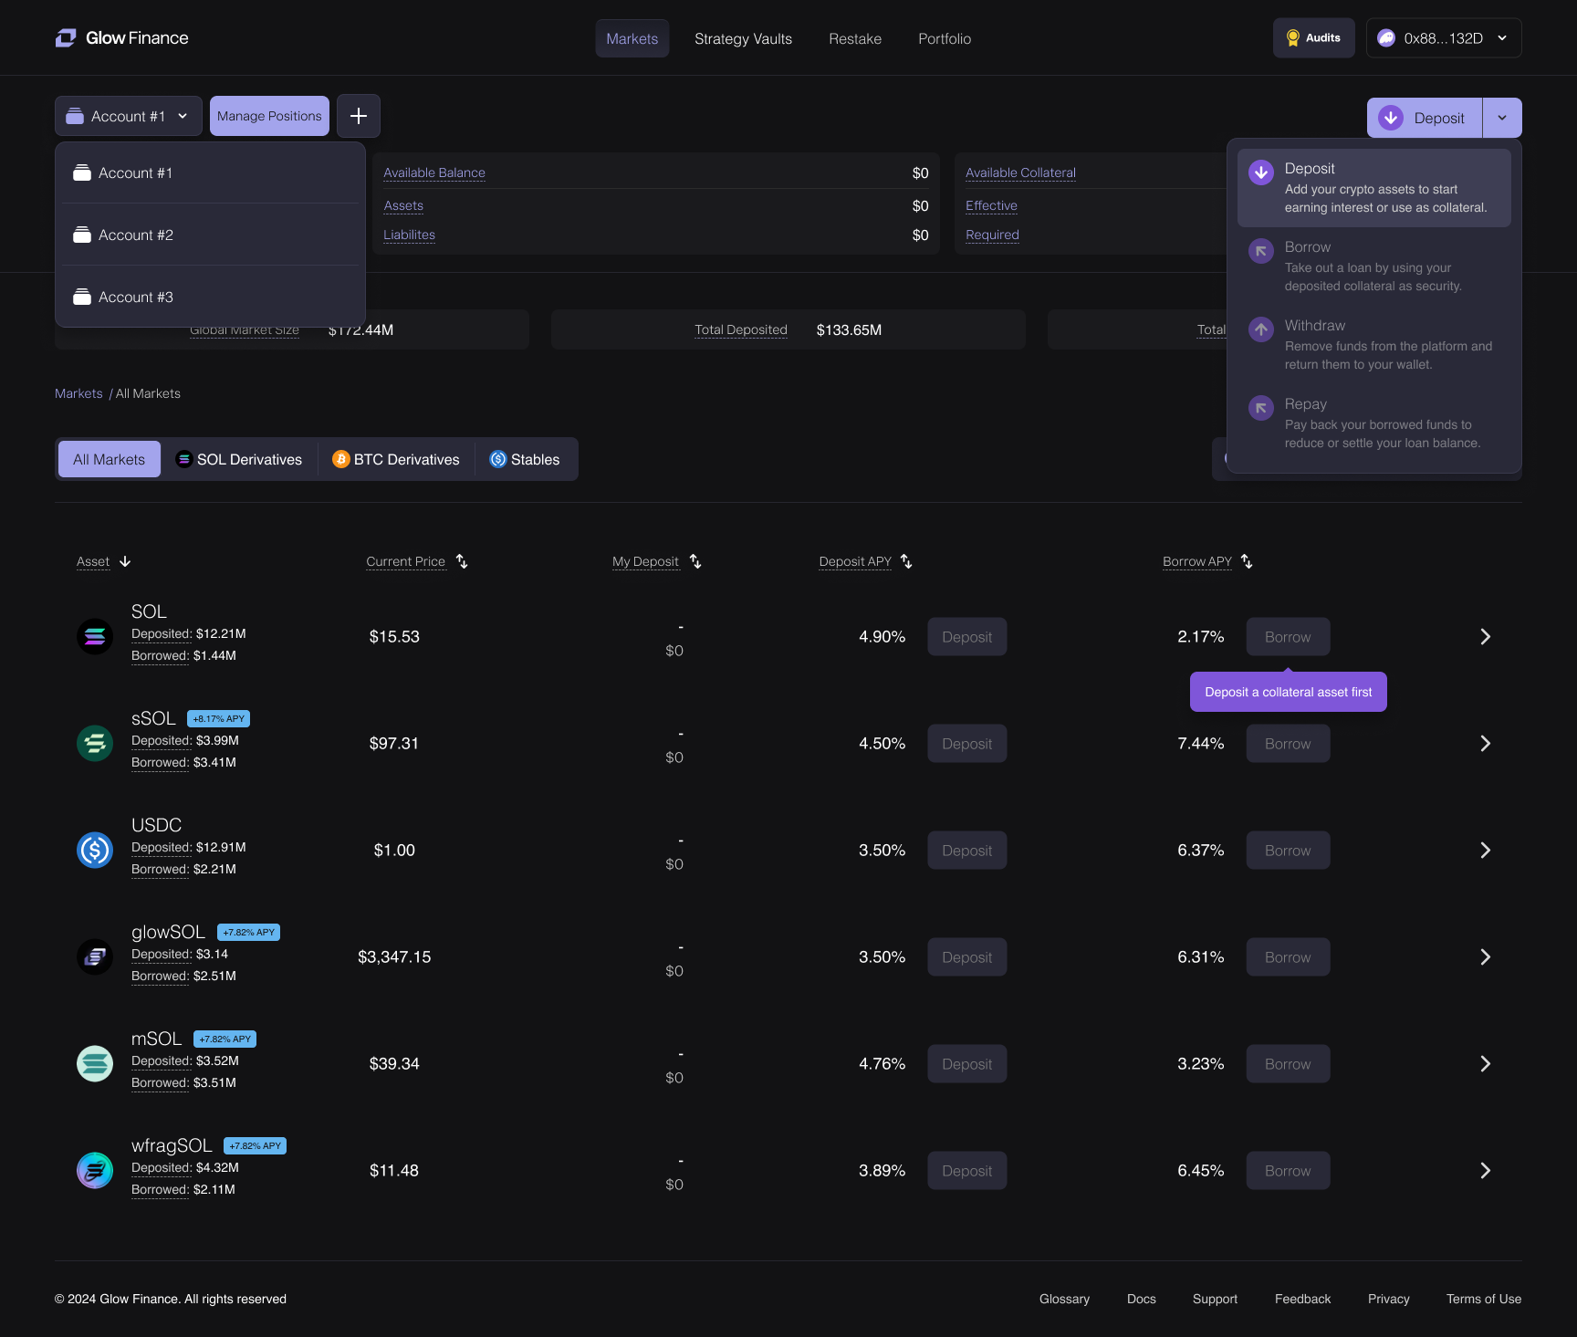Open the Strategy Vaults tab
The width and height of the screenshot is (1577, 1337).
(743, 38)
